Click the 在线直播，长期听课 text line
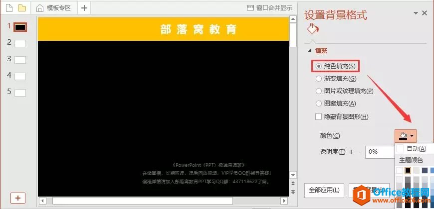This screenshot has height=209, width=434. pyautogui.click(x=207, y=173)
